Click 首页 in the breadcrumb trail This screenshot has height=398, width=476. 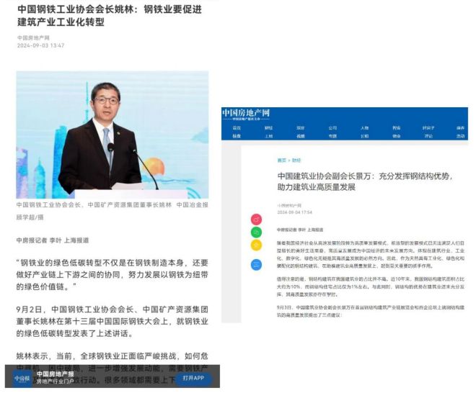click(x=281, y=160)
